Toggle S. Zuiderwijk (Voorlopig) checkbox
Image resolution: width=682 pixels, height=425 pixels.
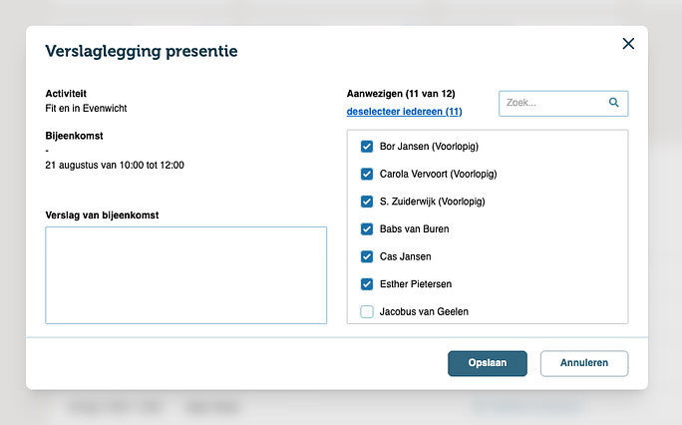click(367, 202)
